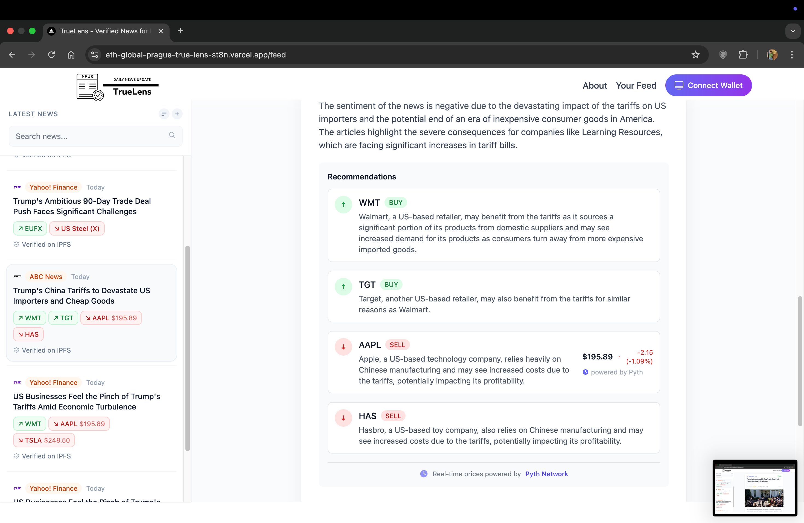Close the TrueLens tab
Screen dimensions: 804x523
[x=161, y=31]
